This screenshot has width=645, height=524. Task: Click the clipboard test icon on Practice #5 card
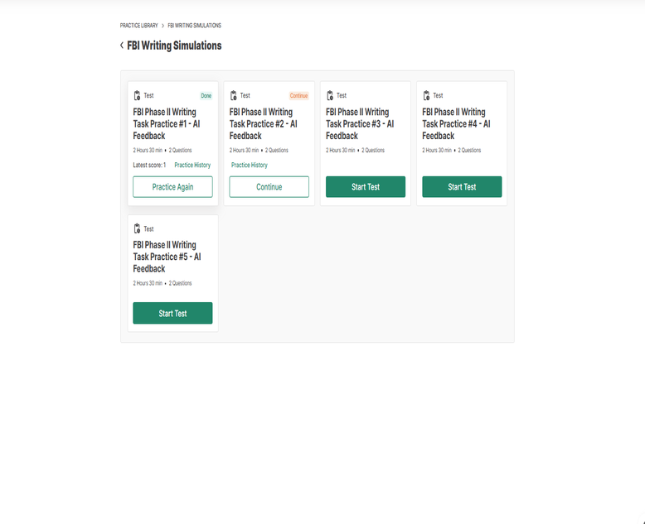tap(138, 228)
